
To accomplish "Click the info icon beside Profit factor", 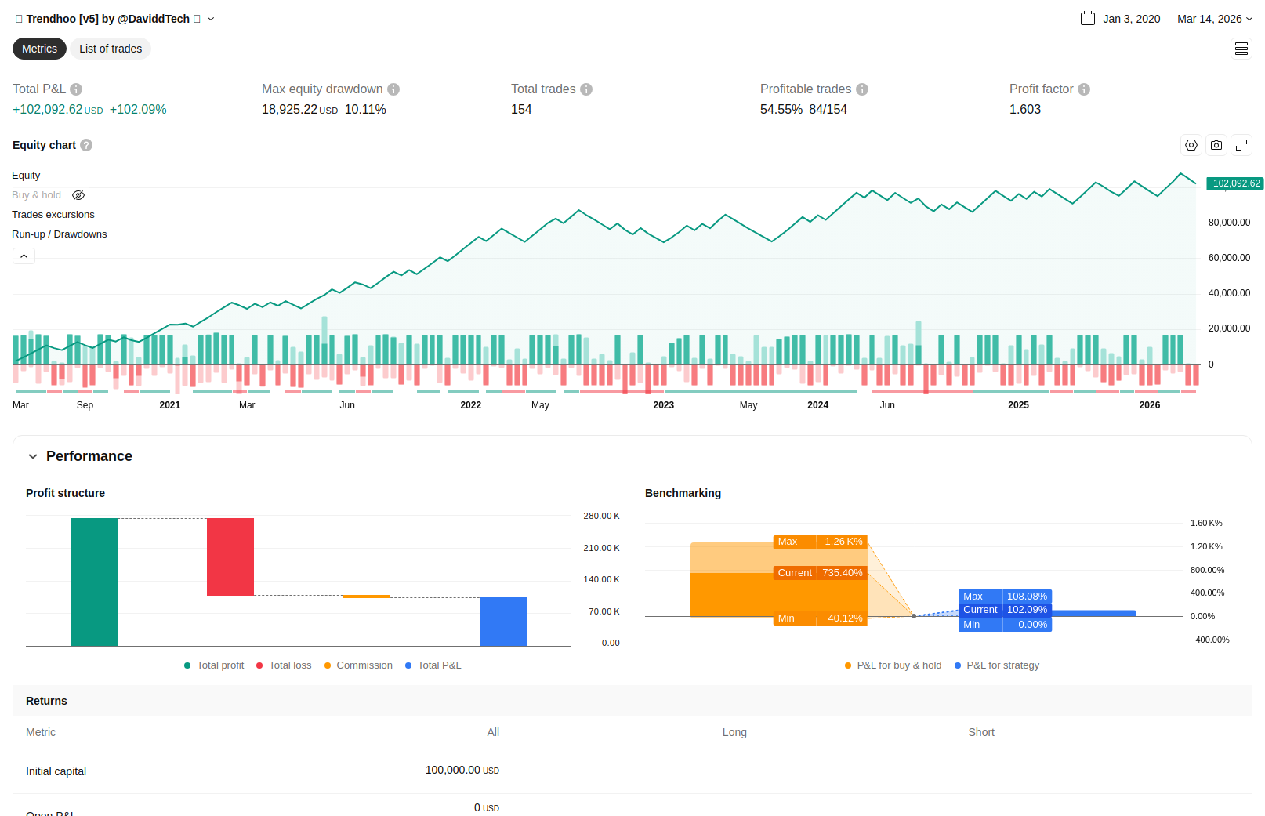I will pos(1084,89).
